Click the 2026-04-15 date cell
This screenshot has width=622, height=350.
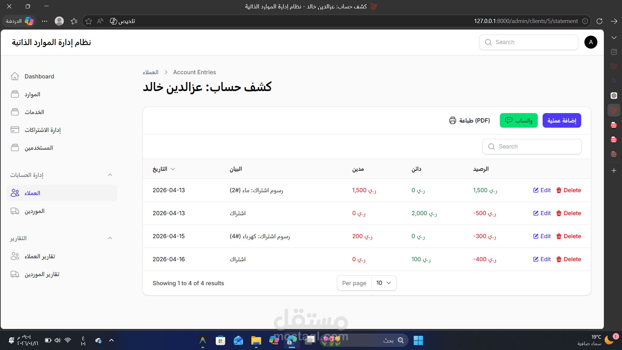coord(169,237)
